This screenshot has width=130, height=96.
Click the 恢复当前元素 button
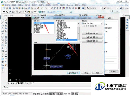point(92,33)
